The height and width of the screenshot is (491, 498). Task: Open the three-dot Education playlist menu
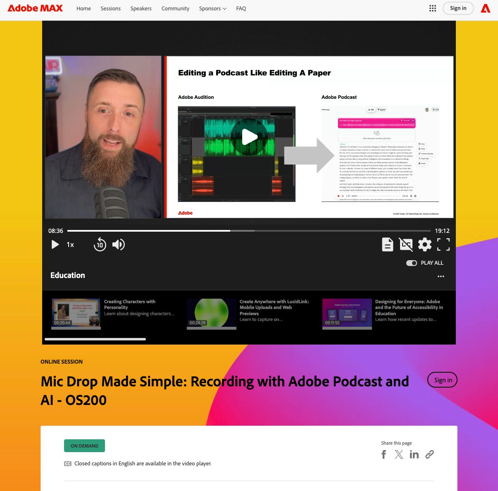click(441, 276)
